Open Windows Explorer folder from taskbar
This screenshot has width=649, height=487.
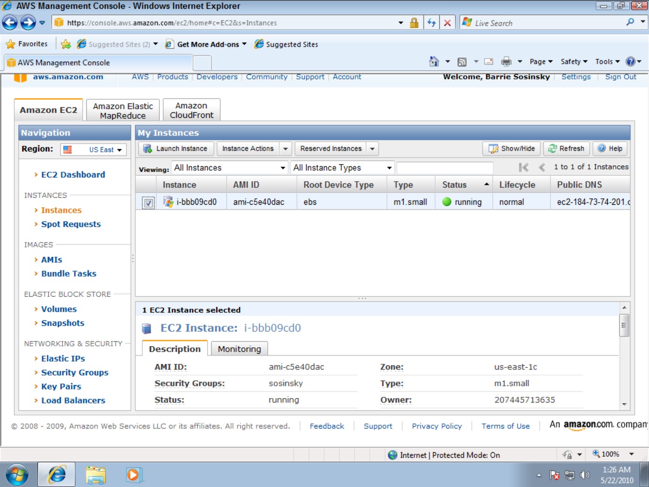pos(96,475)
